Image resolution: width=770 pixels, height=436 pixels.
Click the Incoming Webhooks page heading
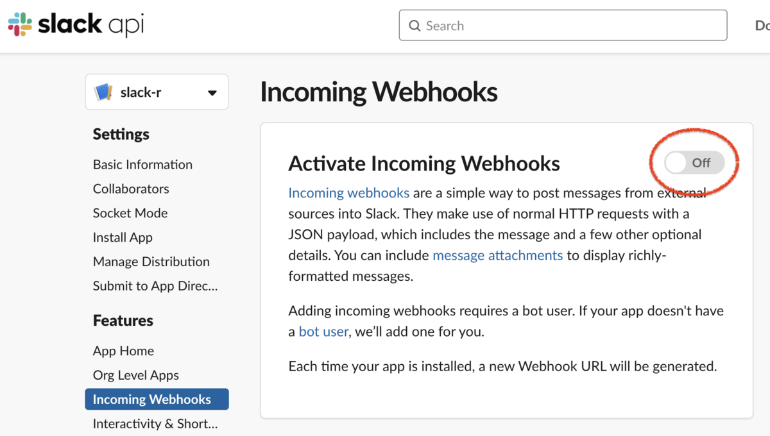(379, 92)
